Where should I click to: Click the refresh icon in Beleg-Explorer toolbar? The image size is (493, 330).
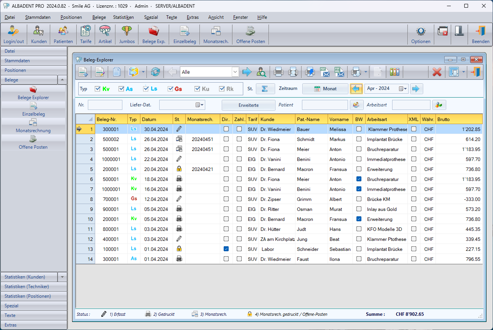coord(155,72)
